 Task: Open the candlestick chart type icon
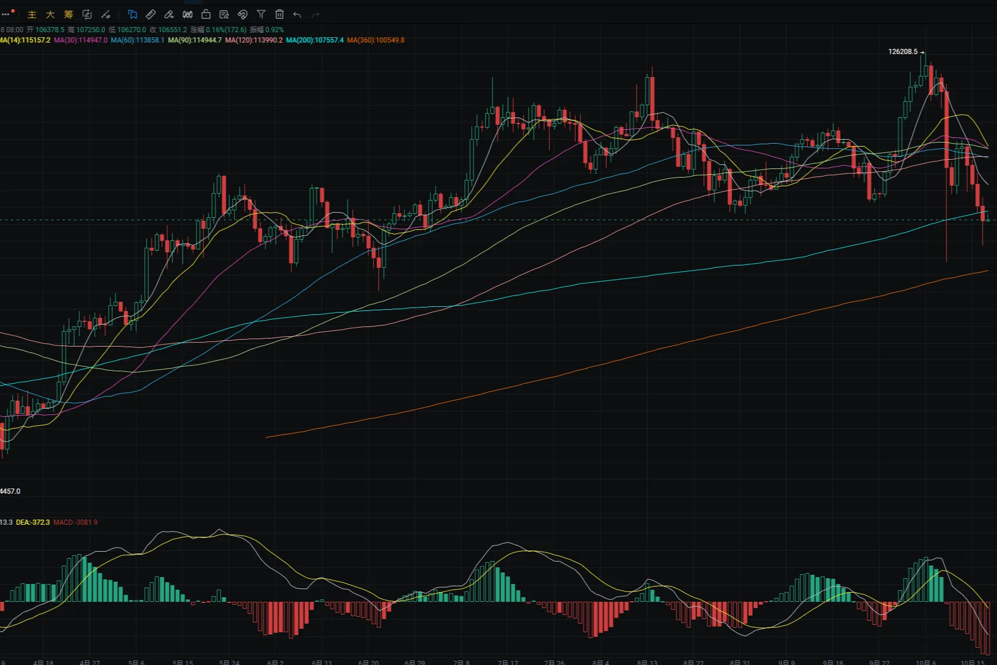pyautogui.click(x=187, y=14)
